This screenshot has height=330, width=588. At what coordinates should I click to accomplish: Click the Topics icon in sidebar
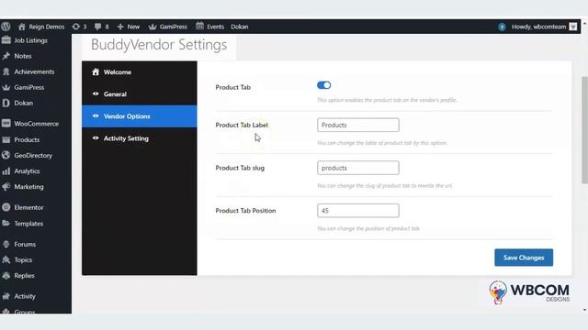[x=6, y=259]
